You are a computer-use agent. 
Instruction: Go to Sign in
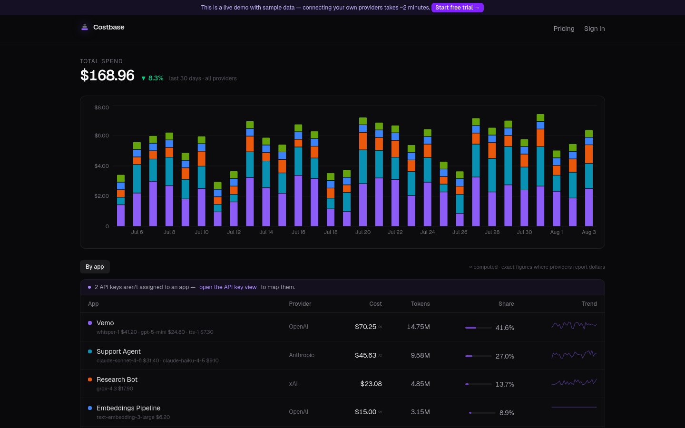[595, 29]
